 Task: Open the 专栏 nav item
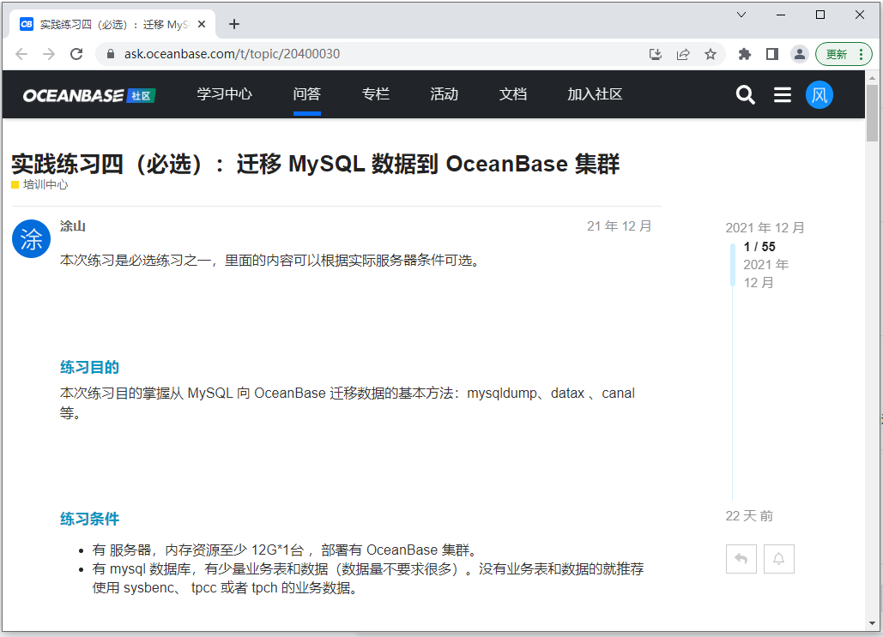pyautogui.click(x=376, y=94)
